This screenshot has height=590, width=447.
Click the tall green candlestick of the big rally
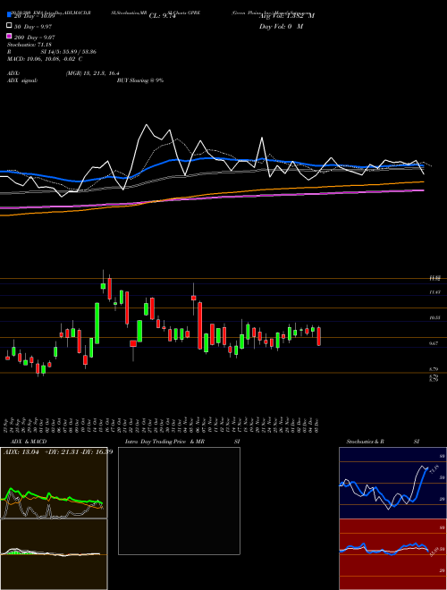pos(97,323)
